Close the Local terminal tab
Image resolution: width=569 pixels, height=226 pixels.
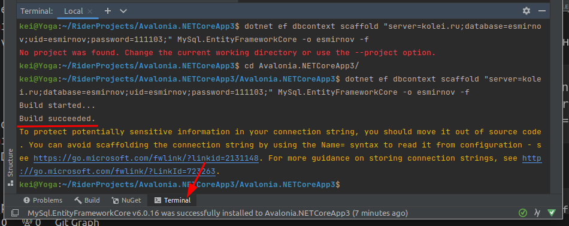tap(90, 11)
